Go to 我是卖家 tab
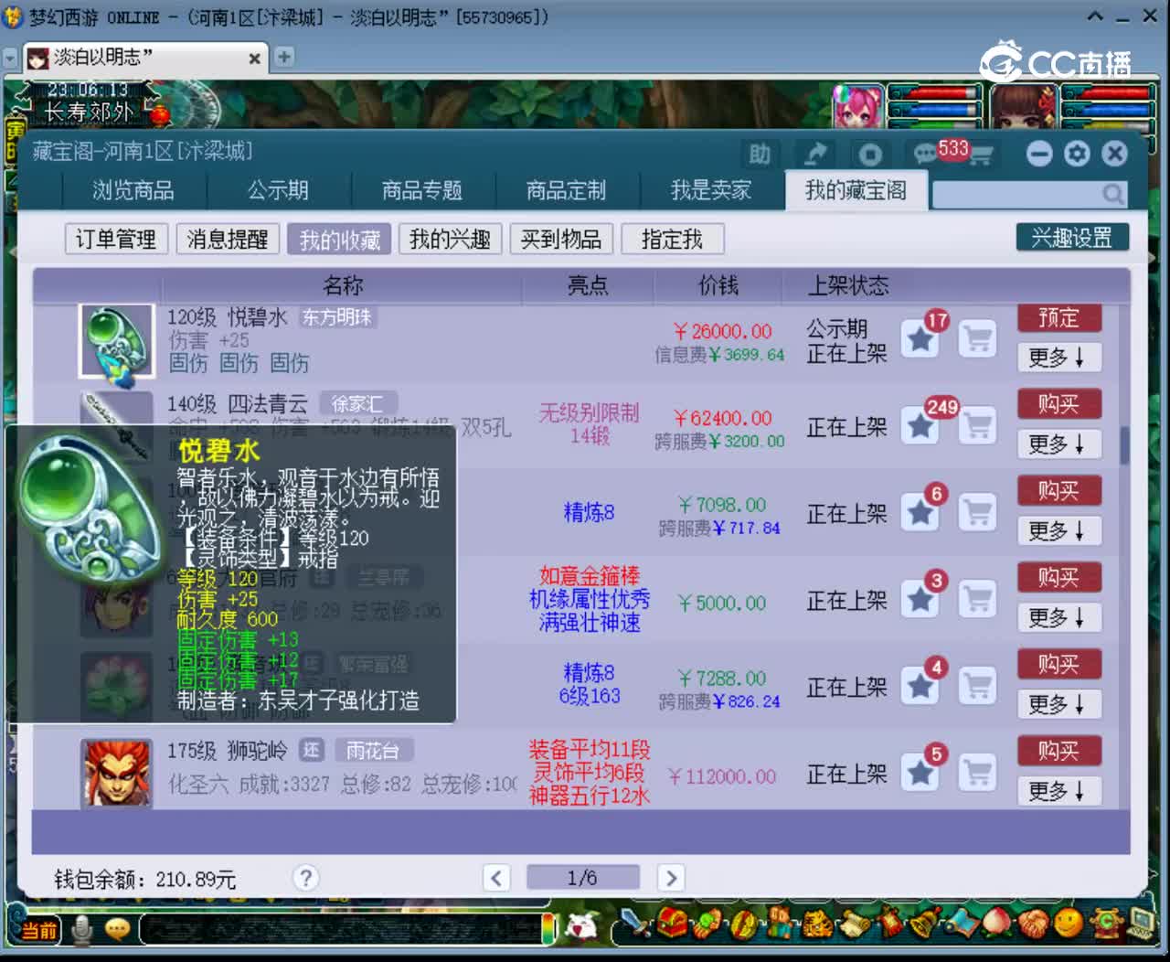The height and width of the screenshot is (962, 1170). (x=710, y=190)
